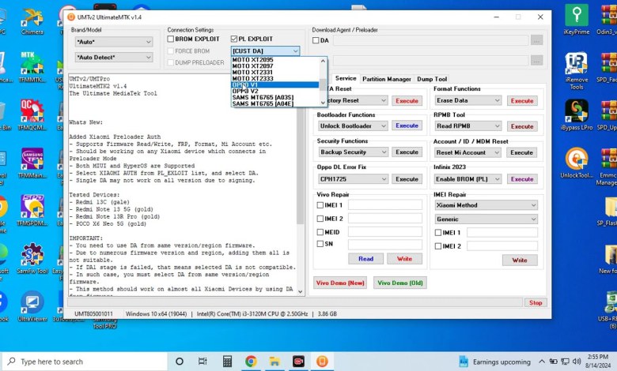Enable the BROM EXPLOIT checkbox
Screen dimensions: 617x371
(171, 39)
